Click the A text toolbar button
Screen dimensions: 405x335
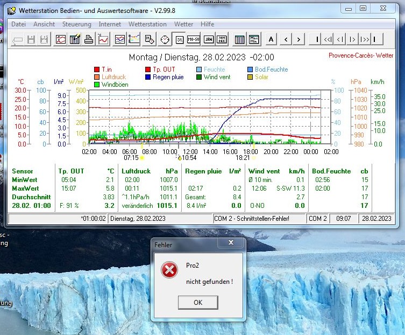click(271, 39)
